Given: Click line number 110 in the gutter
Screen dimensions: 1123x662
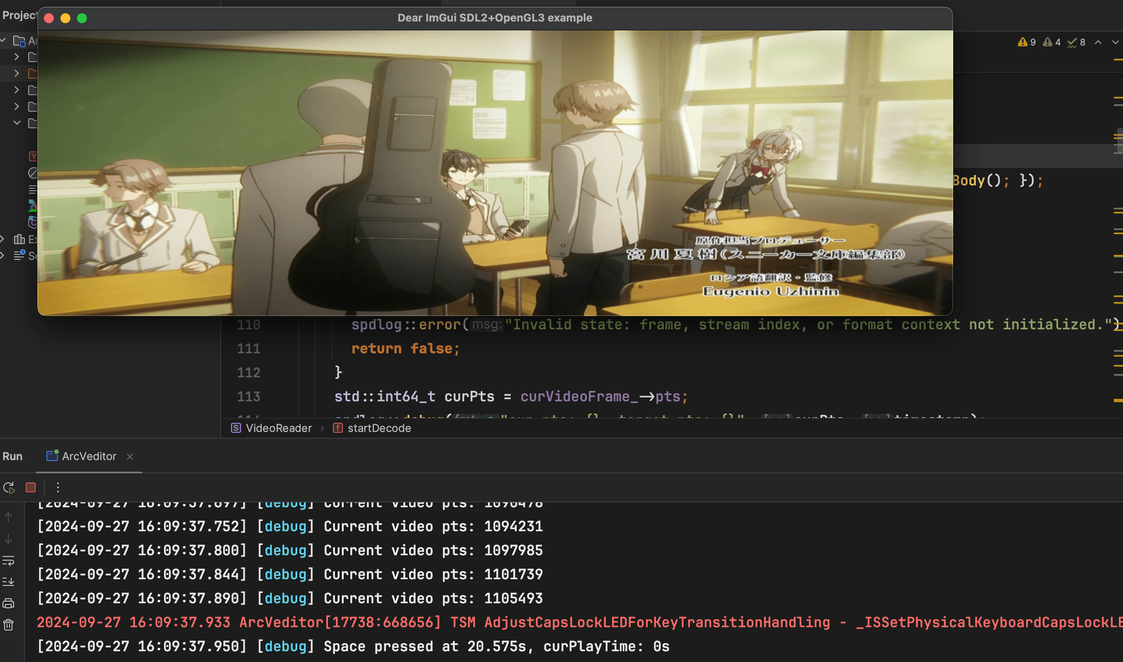Looking at the screenshot, I should [248, 324].
